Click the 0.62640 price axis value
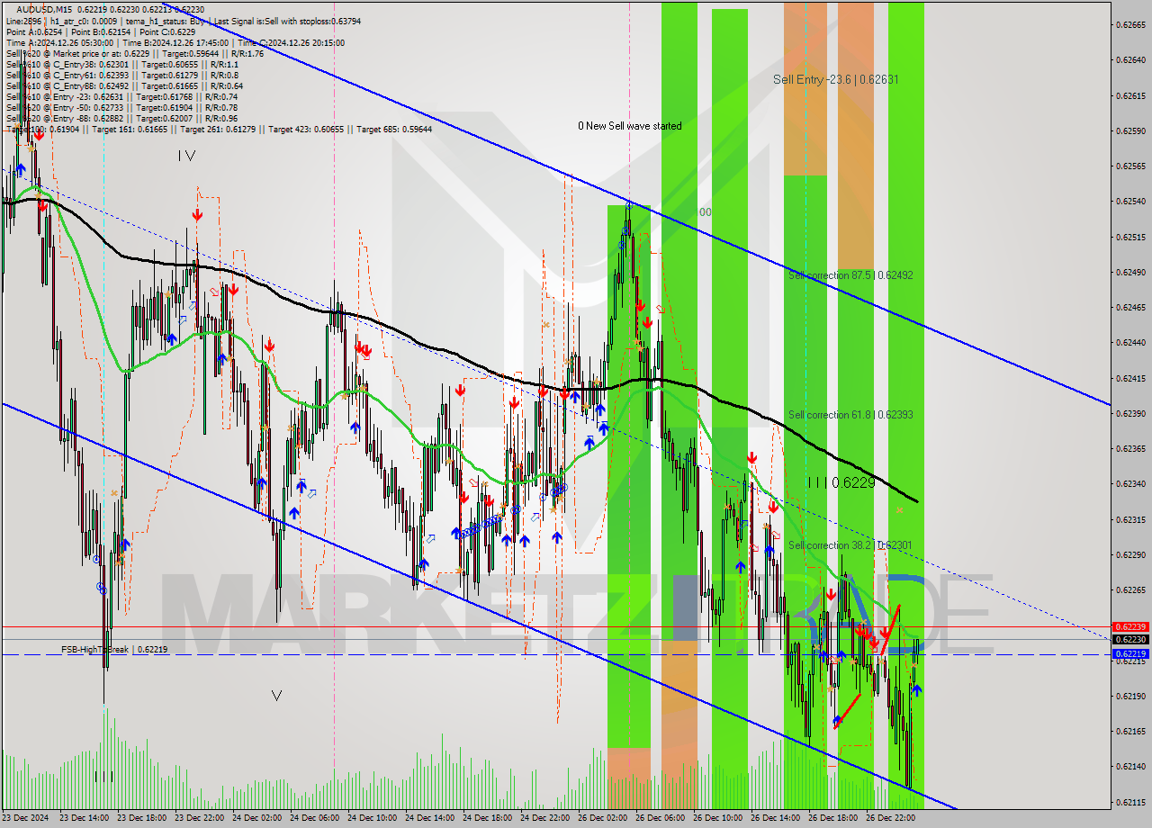This screenshot has height=828, width=1152. click(1129, 60)
